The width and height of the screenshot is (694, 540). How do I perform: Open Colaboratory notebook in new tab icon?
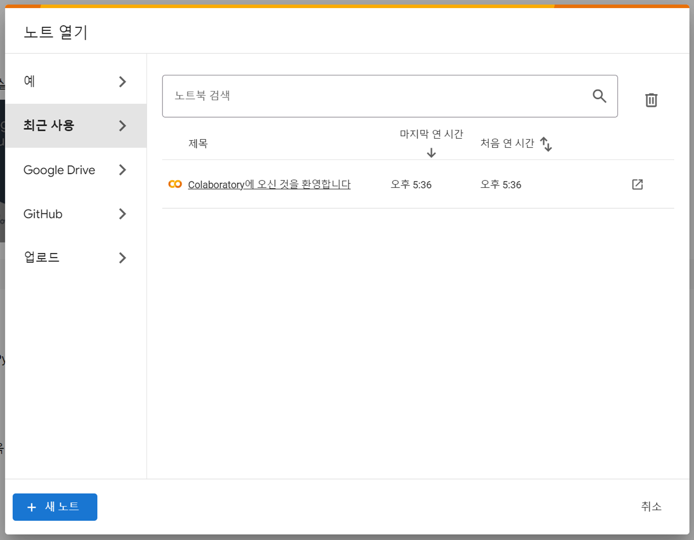637,184
